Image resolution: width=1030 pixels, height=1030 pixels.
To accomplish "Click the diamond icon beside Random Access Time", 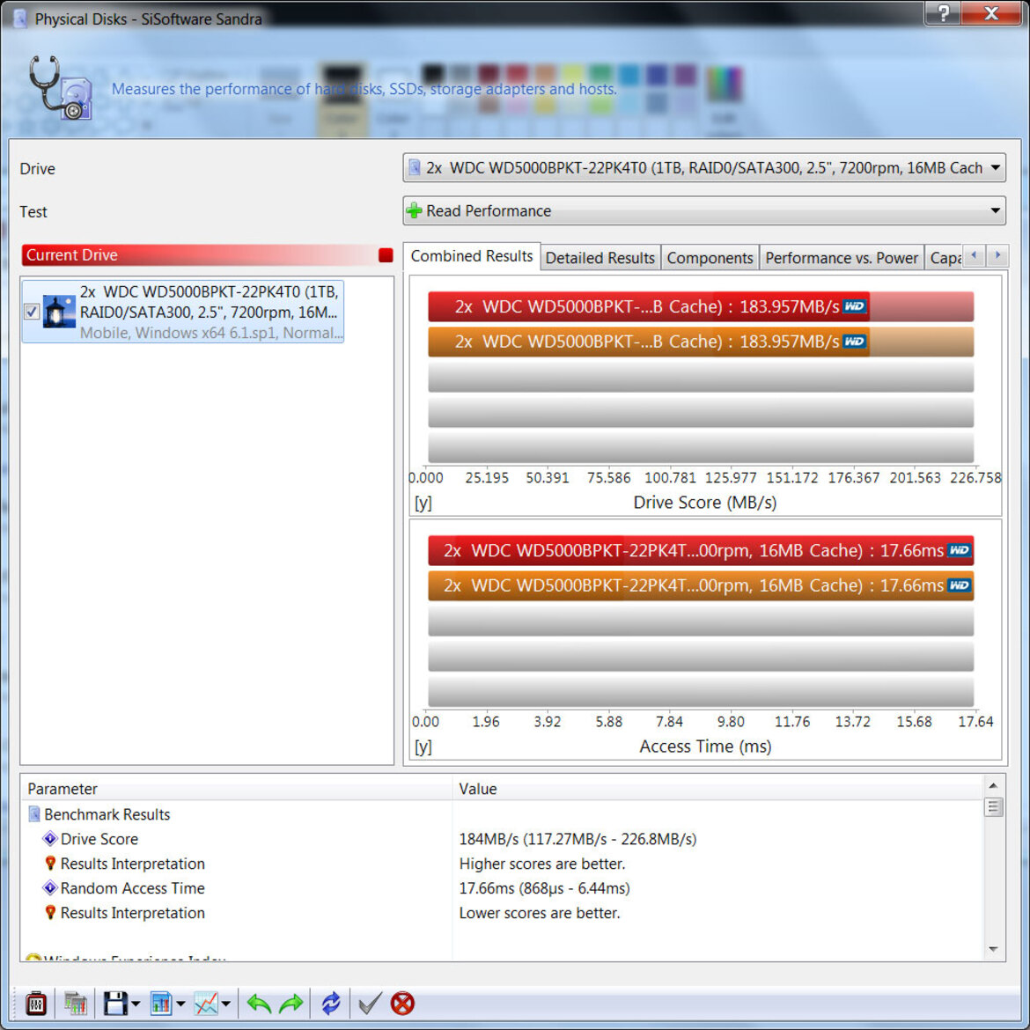I will pyautogui.click(x=49, y=887).
